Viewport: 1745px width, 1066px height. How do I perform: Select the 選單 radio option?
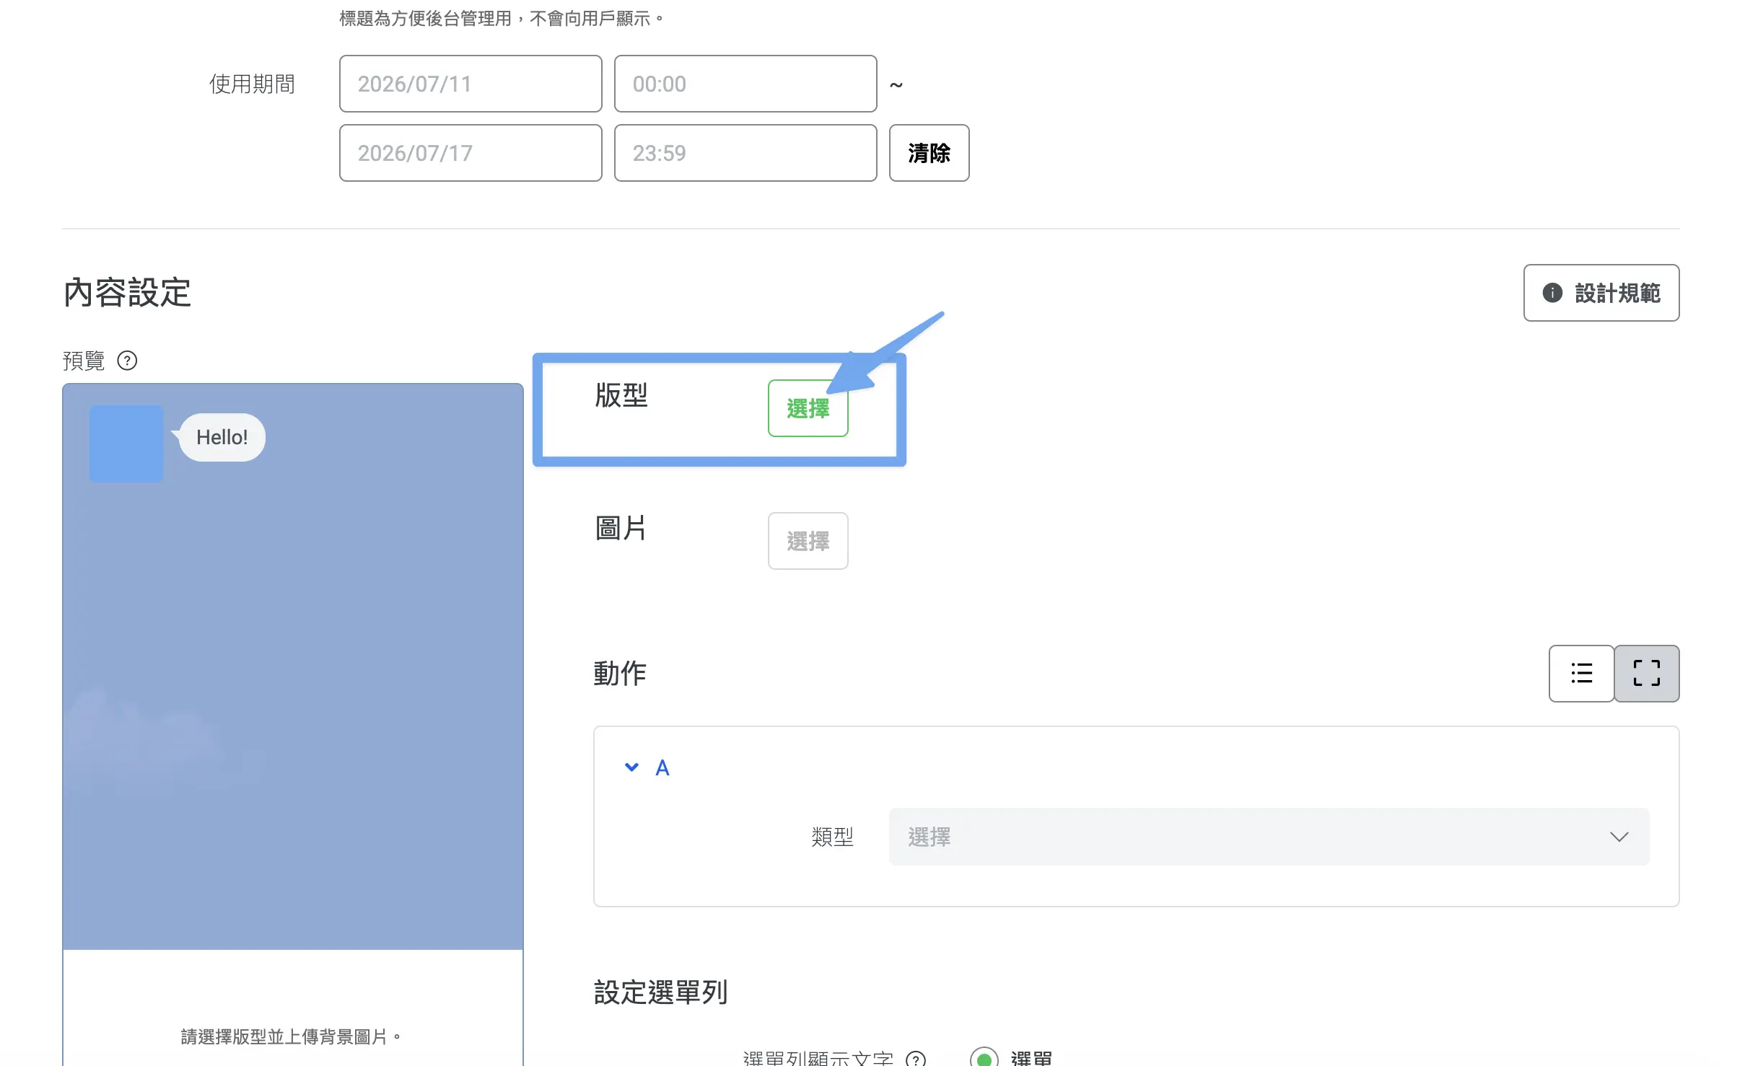click(984, 1058)
